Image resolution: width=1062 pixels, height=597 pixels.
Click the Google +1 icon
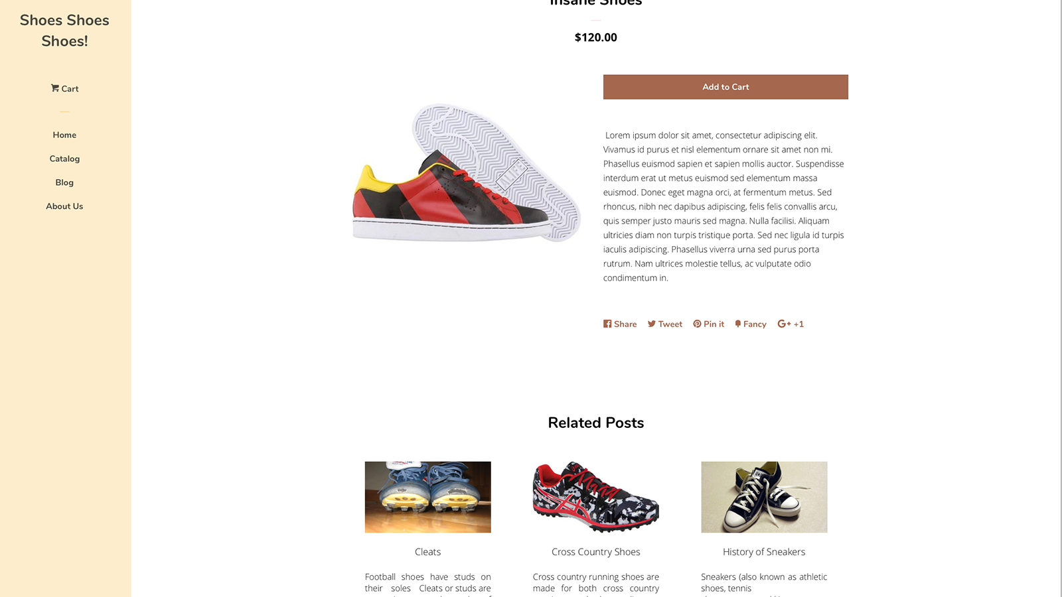point(785,324)
